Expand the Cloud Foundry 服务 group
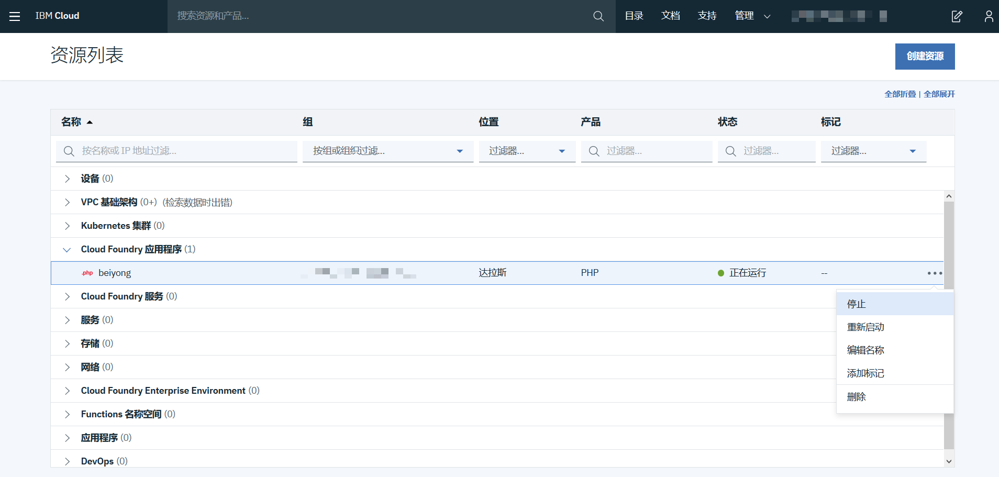This screenshot has width=999, height=477. 67,296
